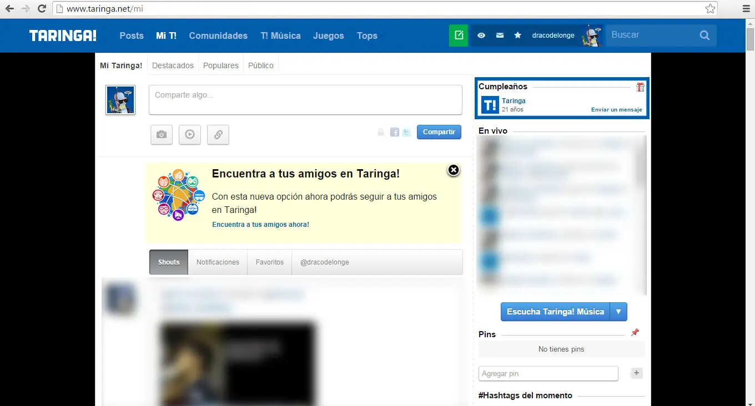
Task: Click browser back arrow
Action: click(x=9, y=9)
